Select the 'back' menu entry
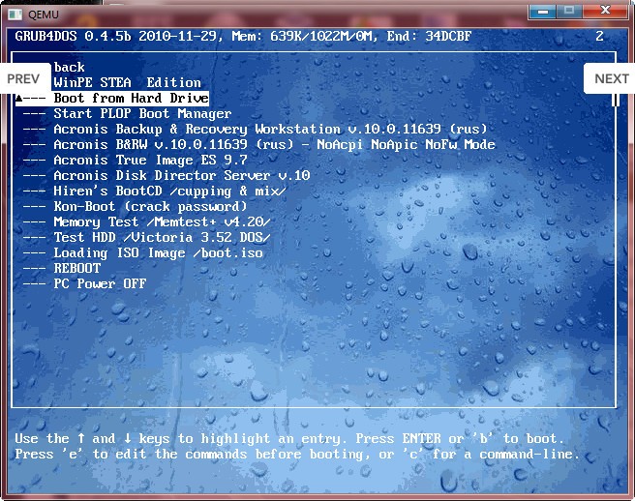Viewport: 635px width, 501px height. point(70,67)
